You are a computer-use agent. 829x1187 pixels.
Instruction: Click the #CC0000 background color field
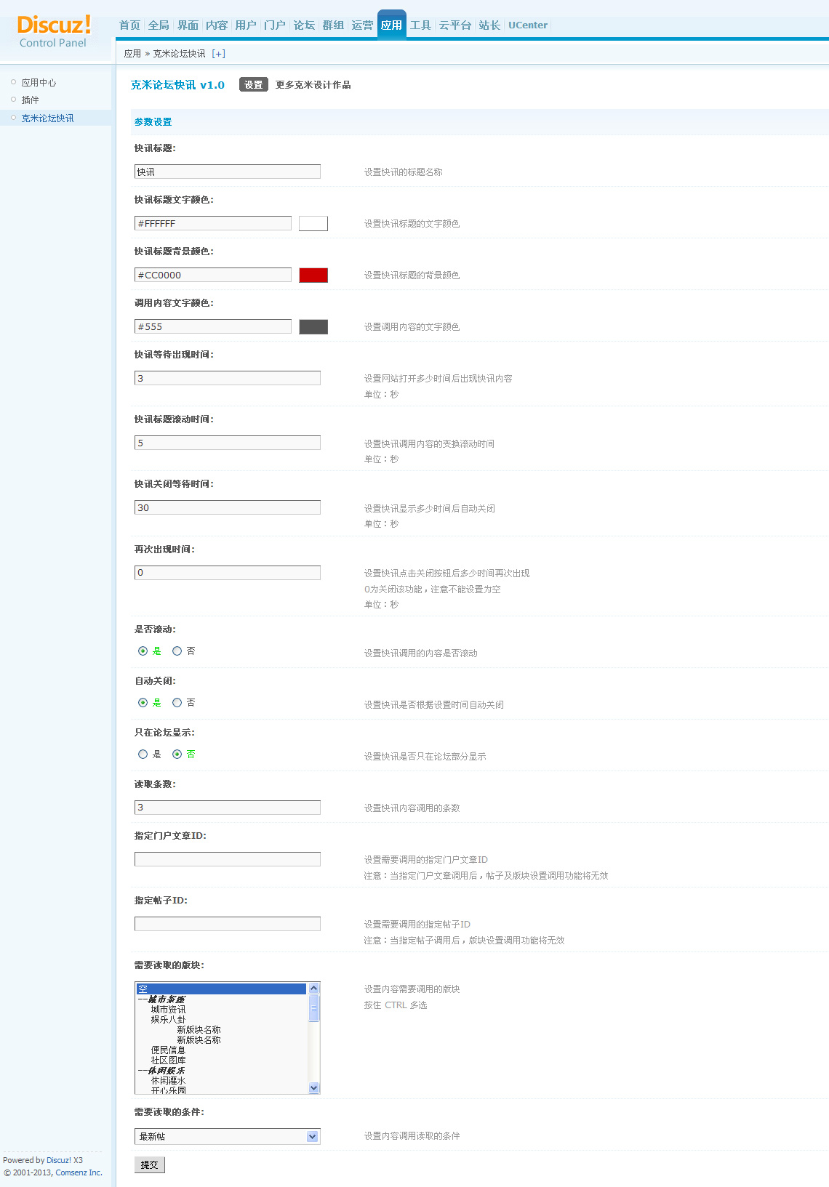coord(213,275)
